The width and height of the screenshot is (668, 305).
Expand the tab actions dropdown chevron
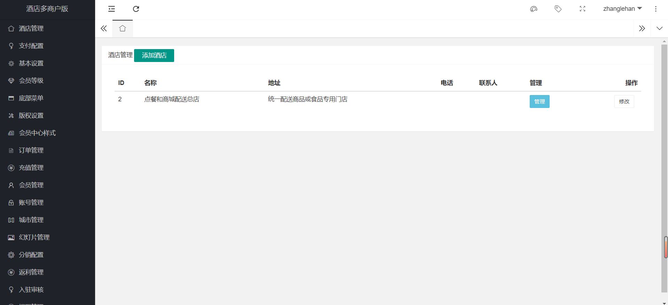[x=659, y=29]
